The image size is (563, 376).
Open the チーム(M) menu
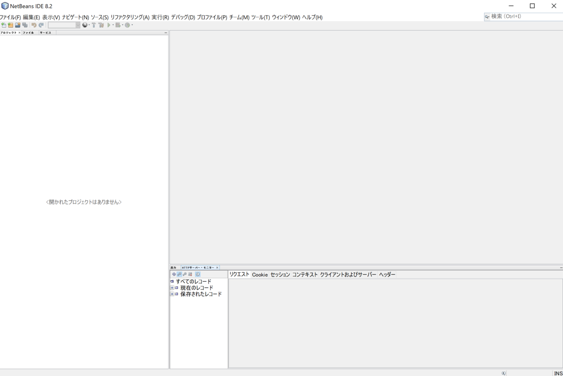239,17
